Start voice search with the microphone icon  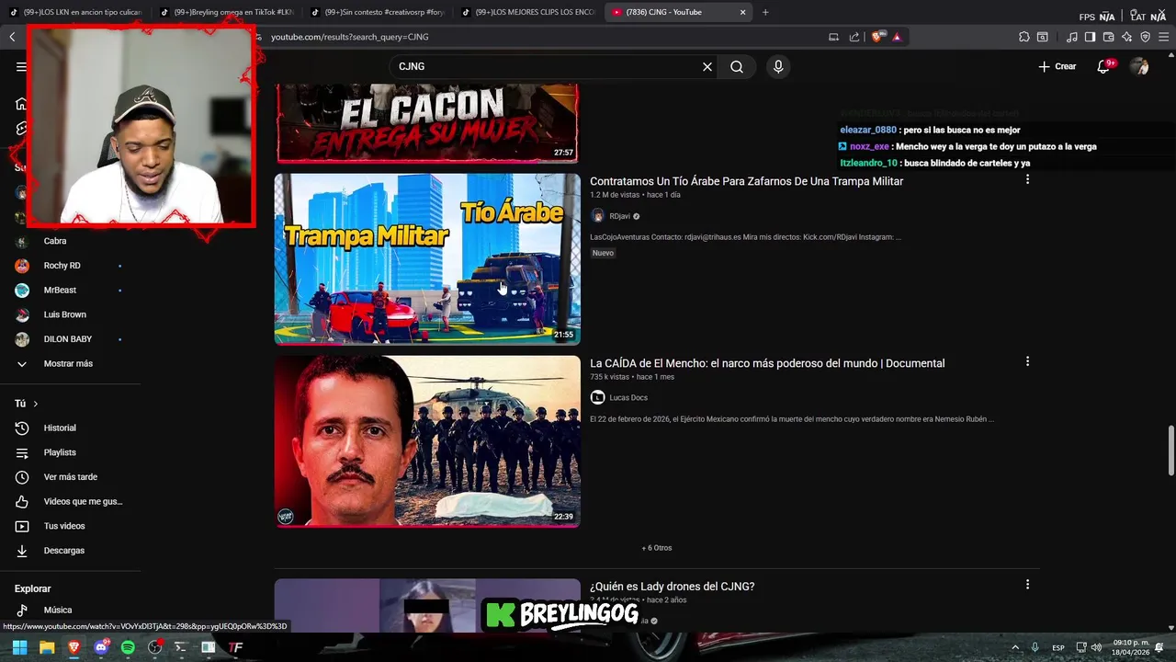[x=778, y=66]
